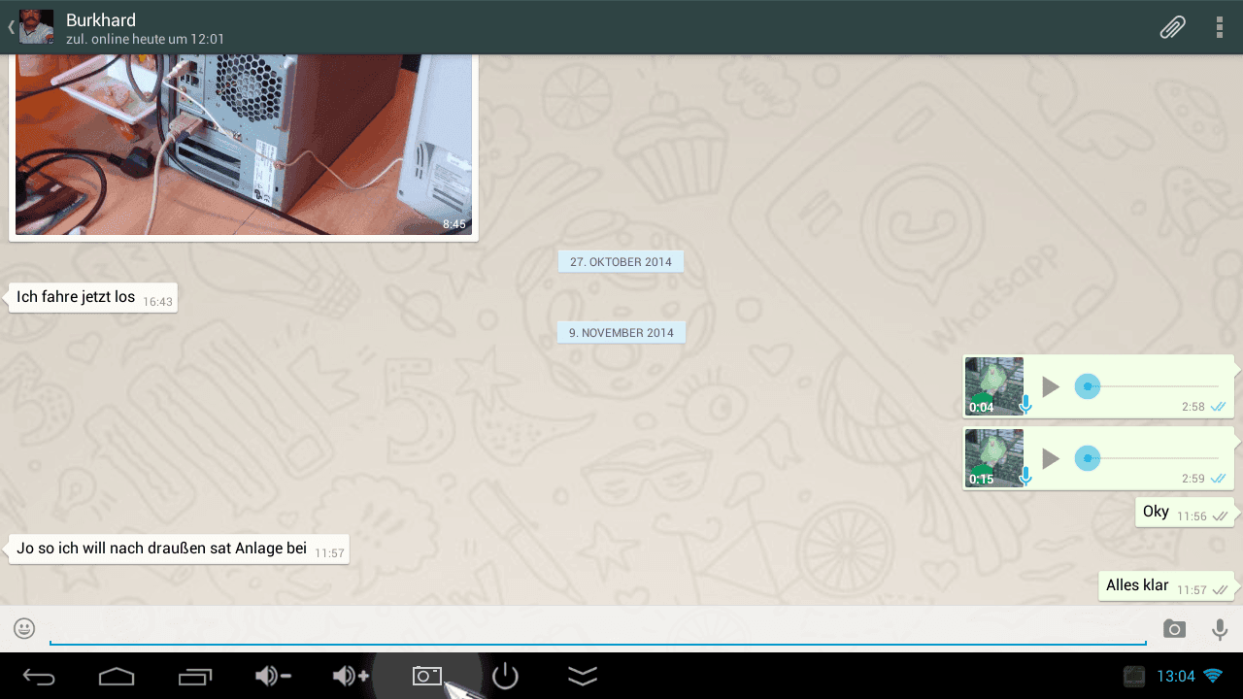Open the camera from the message bar
Screen dimensions: 1243x699
1175,629
